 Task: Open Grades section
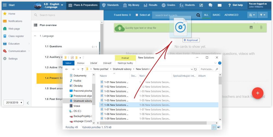[168, 5]
